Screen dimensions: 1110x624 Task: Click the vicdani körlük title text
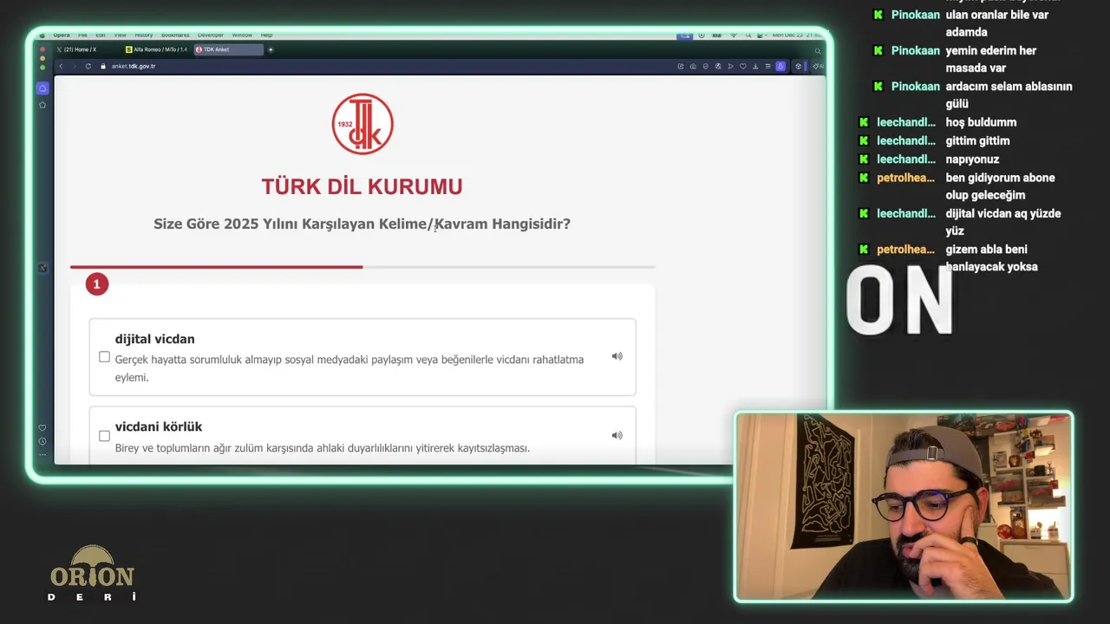click(x=159, y=426)
